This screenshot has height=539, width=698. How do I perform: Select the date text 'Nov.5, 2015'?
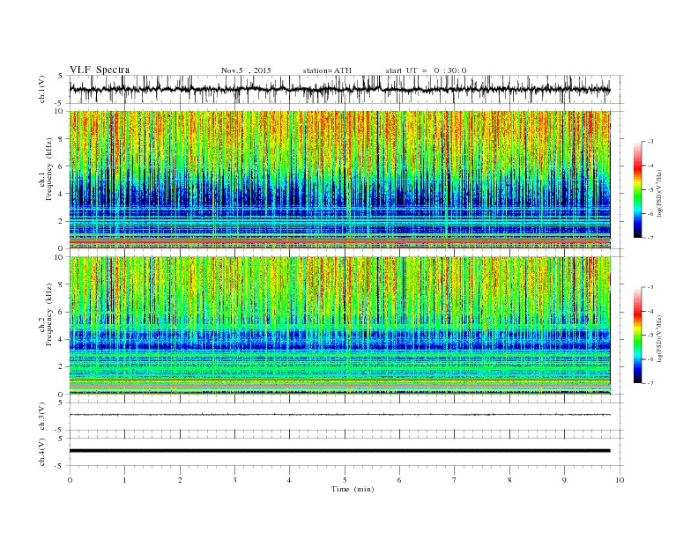pos(246,70)
